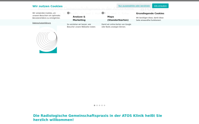Choose 'Nur ausgewählte oder benötigte' cookies

(134, 6)
